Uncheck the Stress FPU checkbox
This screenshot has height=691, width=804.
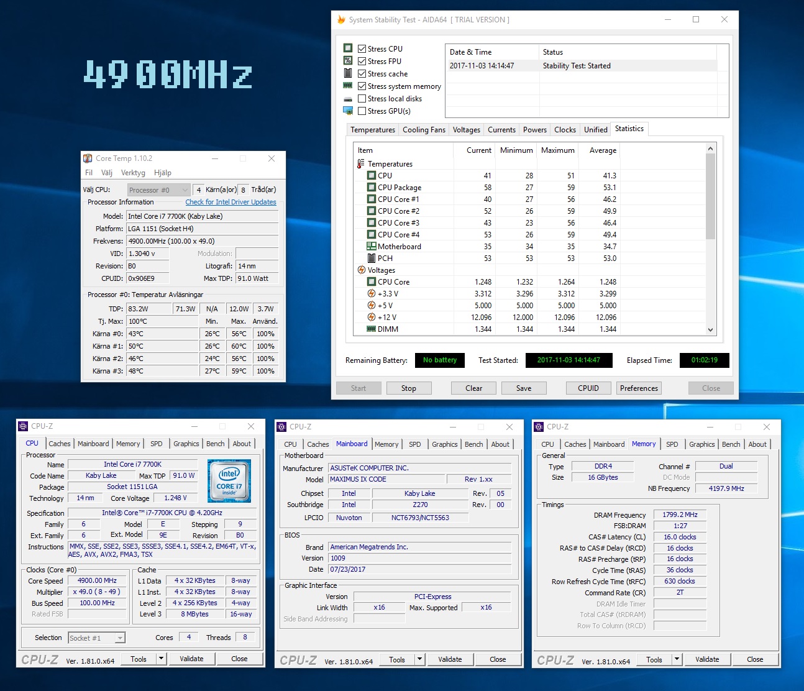pos(362,61)
